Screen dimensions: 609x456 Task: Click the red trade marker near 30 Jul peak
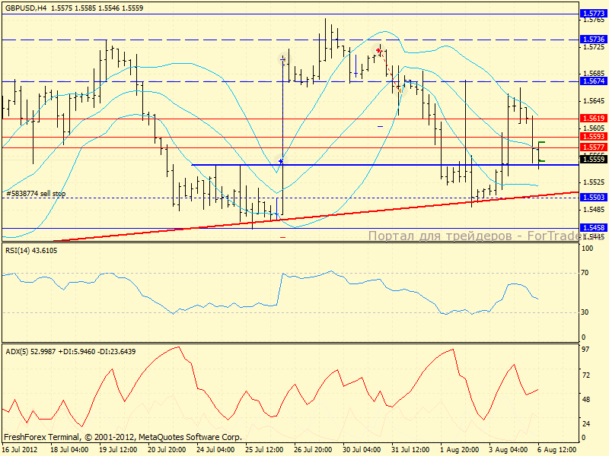[x=378, y=50]
